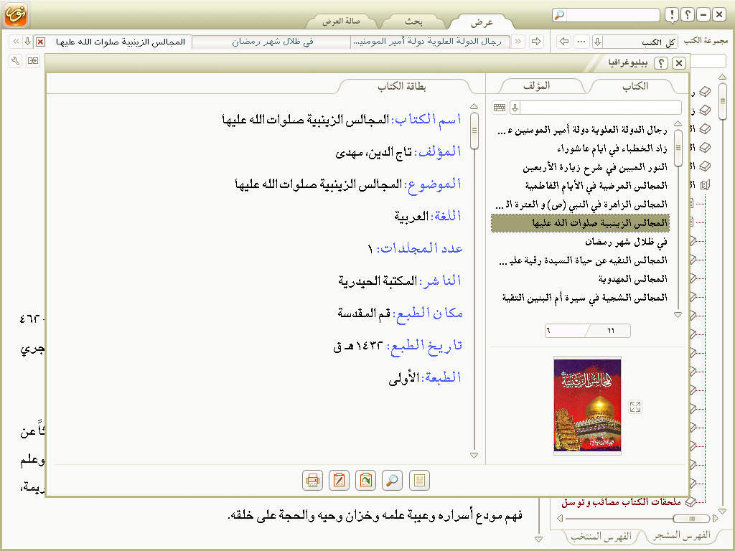Screen dimensions: 735x551
Task: Close the المجالس الزينبية document tab
Action: point(40,42)
